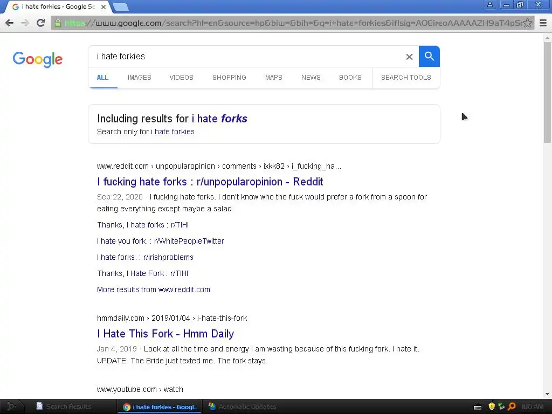Click the browser forward arrow
552x414 pixels.
pyautogui.click(x=25, y=23)
